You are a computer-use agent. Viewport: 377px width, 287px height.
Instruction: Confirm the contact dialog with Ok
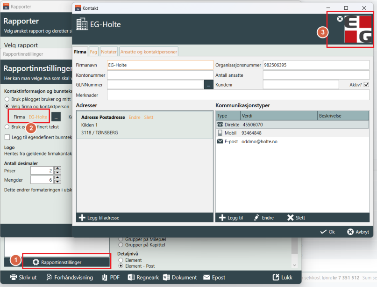click(327, 232)
